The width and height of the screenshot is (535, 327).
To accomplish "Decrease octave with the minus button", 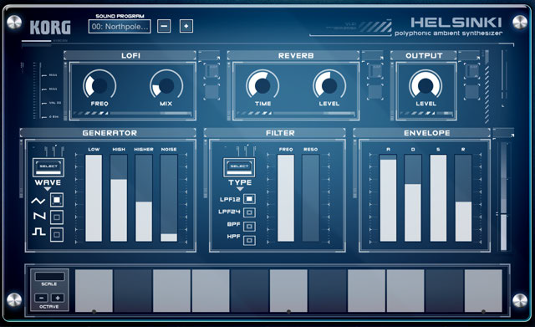I will [x=41, y=298].
